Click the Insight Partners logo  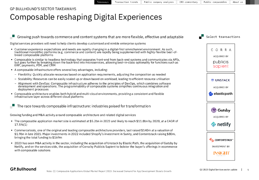point(221,153)
